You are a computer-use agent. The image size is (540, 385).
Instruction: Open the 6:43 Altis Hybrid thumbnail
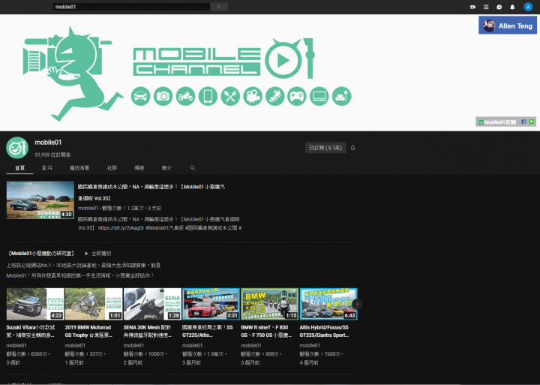point(328,304)
